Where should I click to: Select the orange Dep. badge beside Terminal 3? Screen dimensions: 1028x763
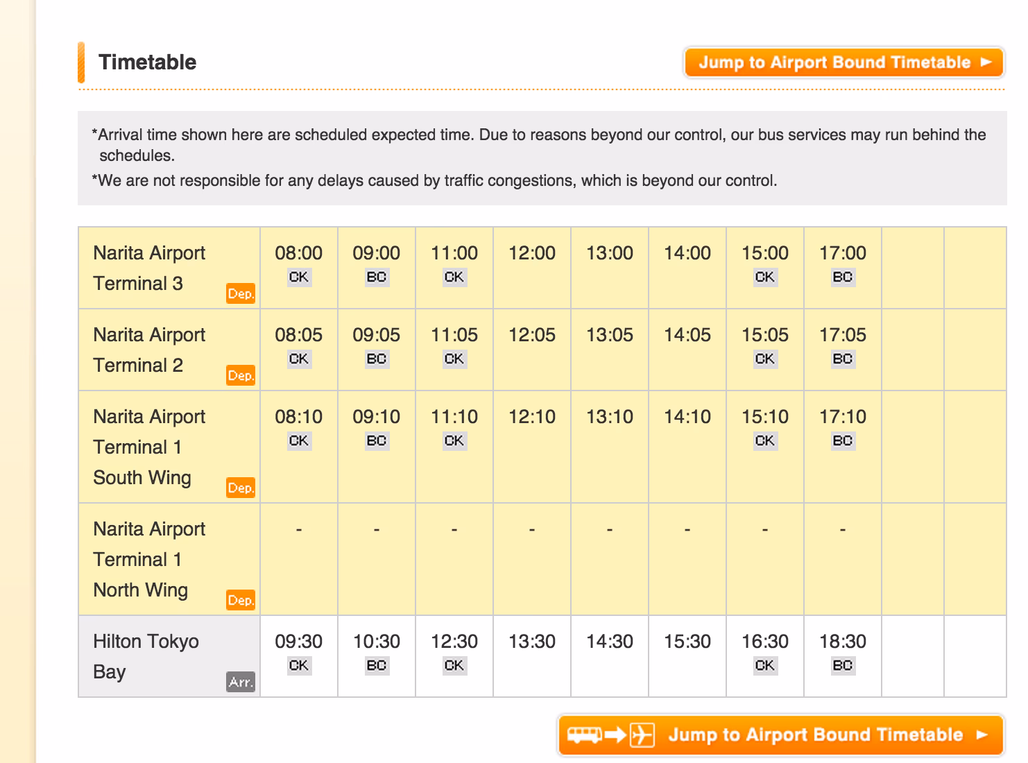pyautogui.click(x=241, y=294)
